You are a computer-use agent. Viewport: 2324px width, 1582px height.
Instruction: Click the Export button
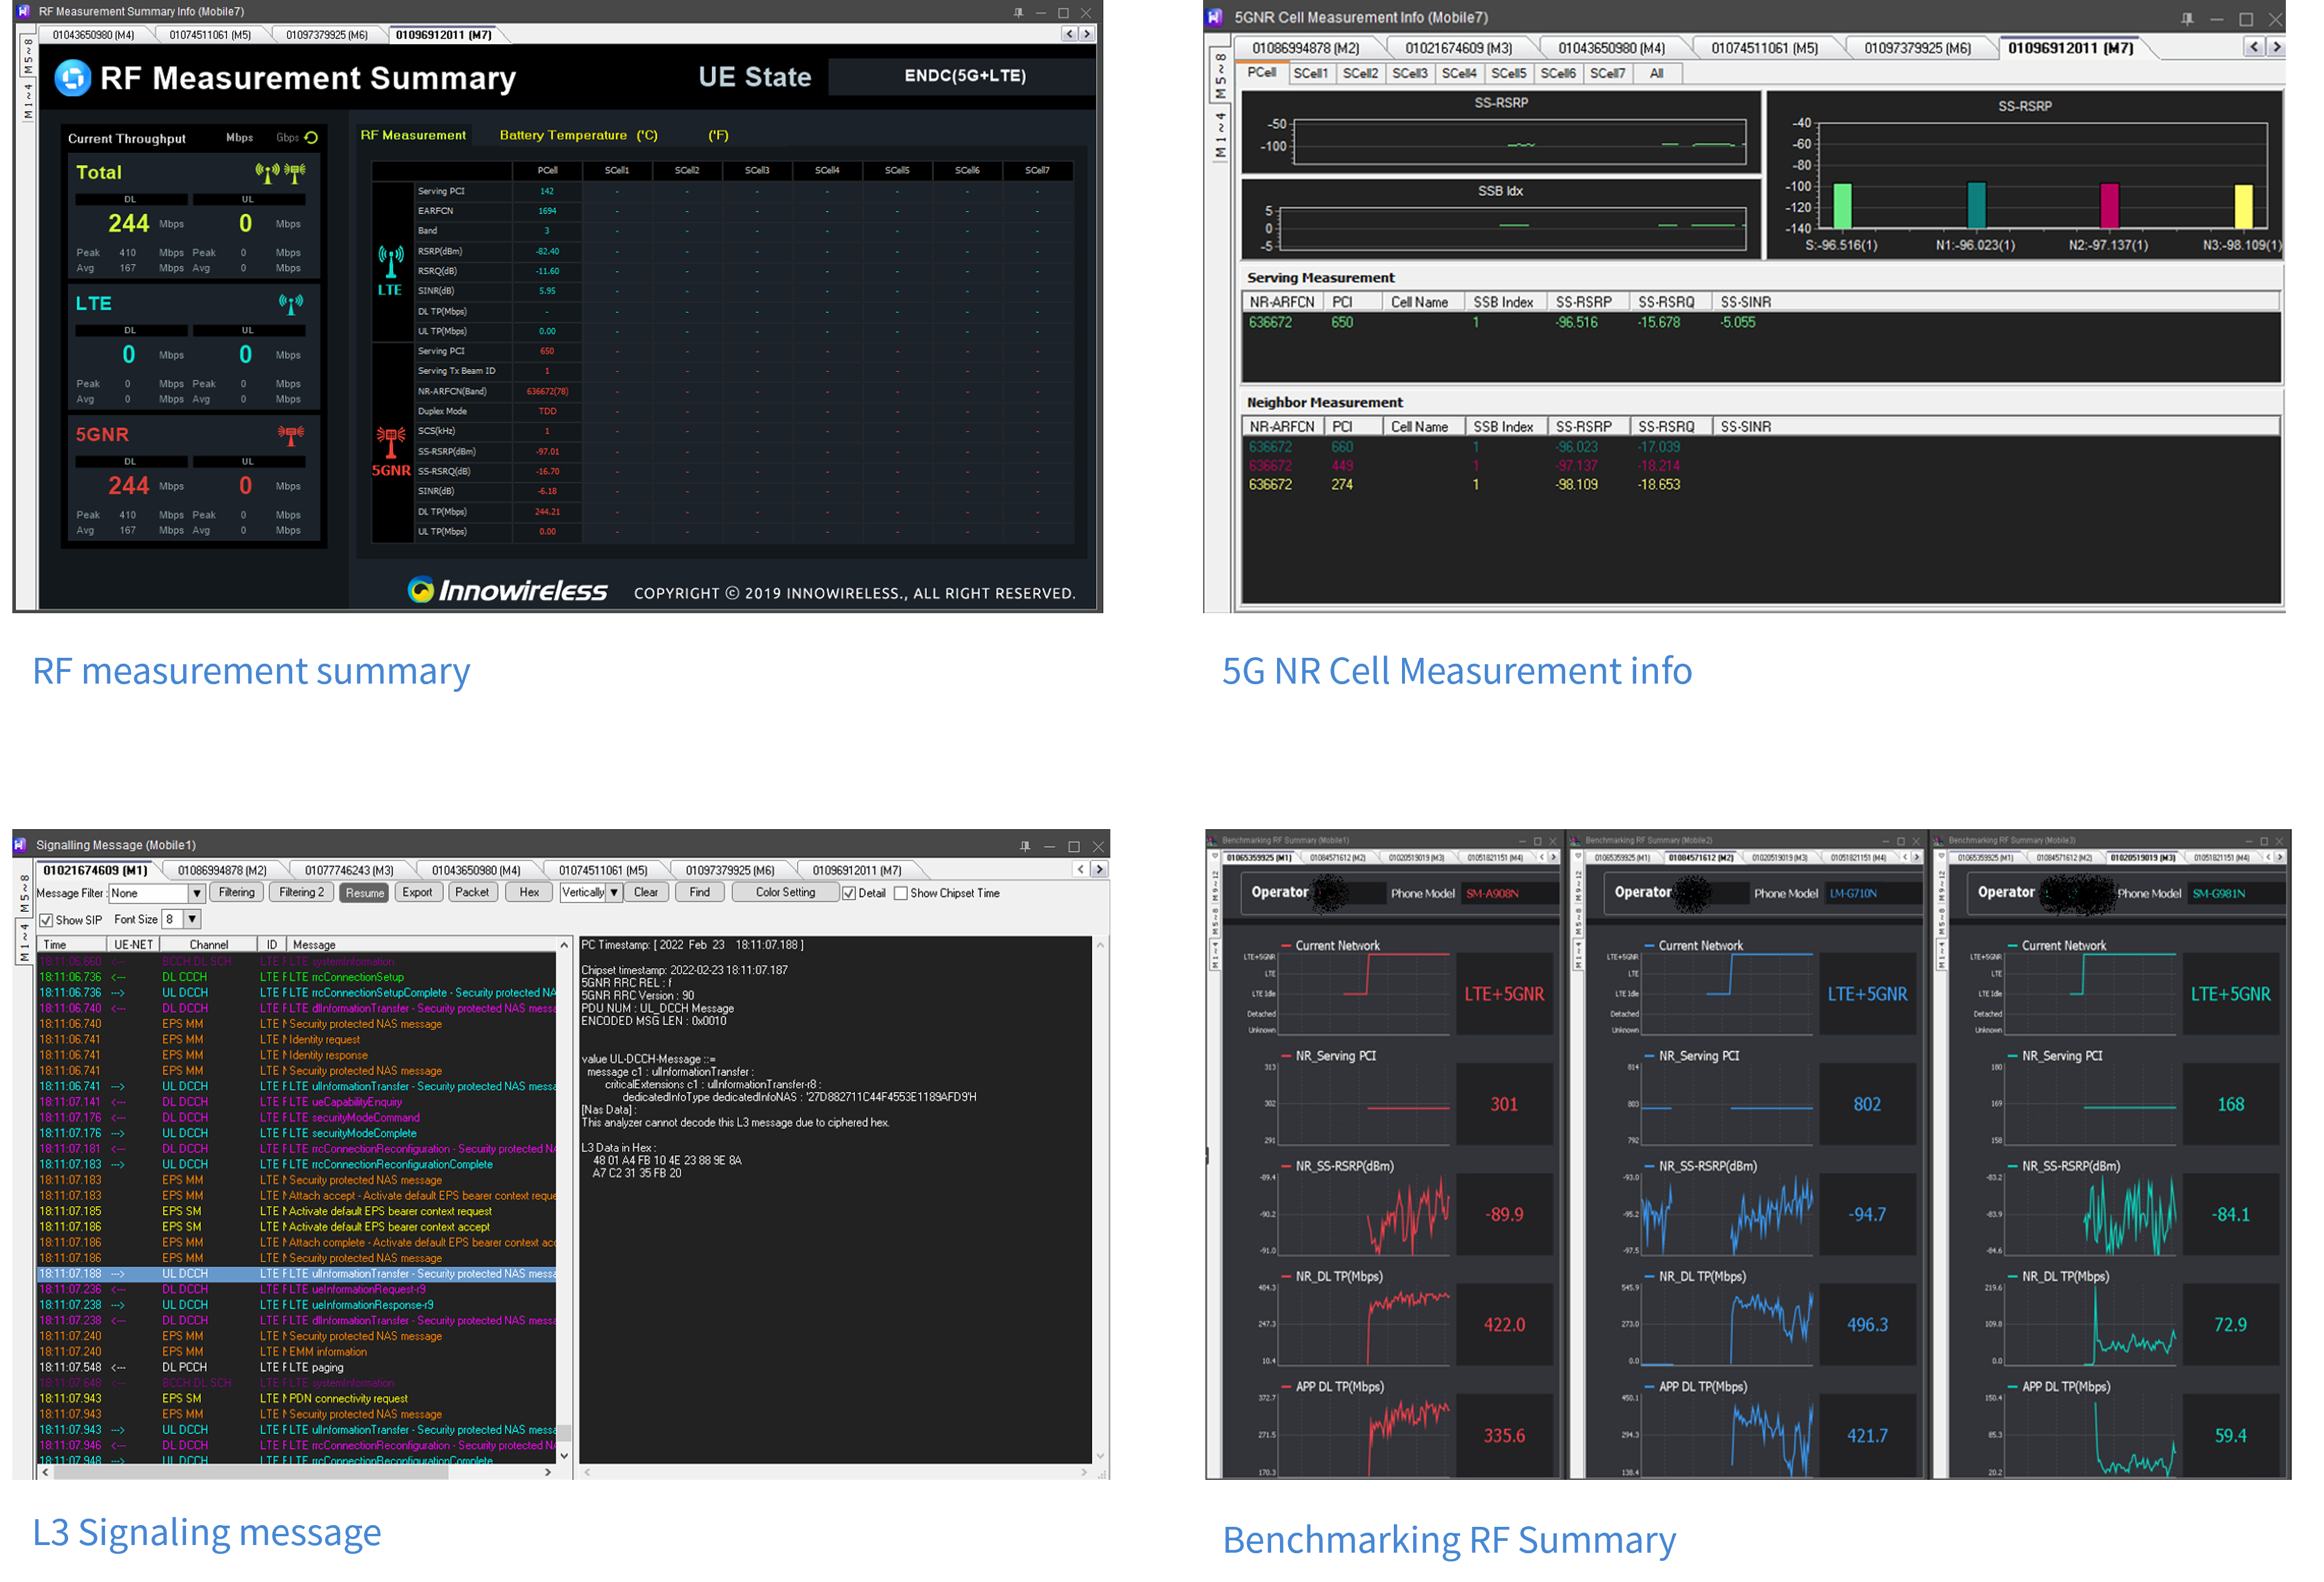click(418, 893)
